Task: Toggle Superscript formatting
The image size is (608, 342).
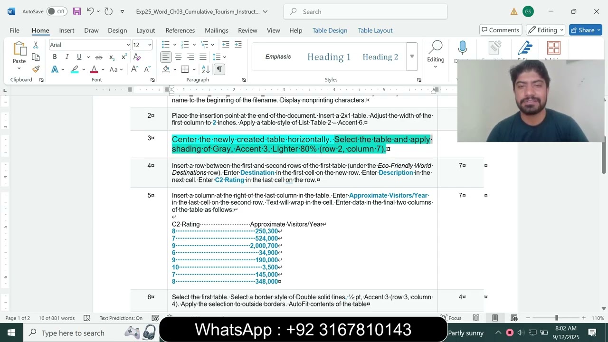Action: point(124,57)
